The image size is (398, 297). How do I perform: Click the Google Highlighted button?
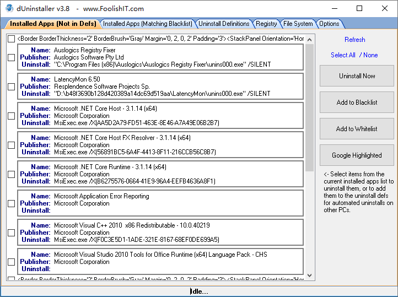coord(357,155)
